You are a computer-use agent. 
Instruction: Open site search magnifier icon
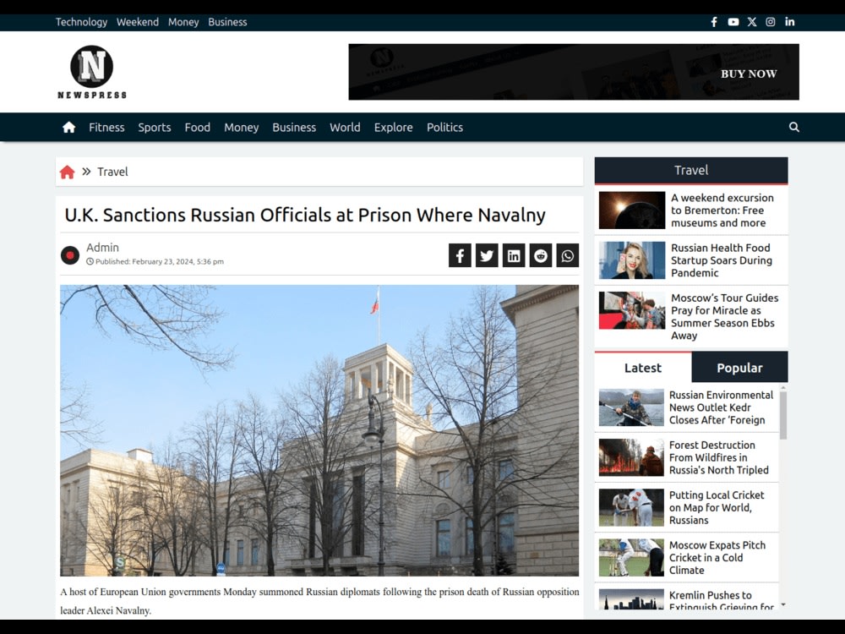793,128
